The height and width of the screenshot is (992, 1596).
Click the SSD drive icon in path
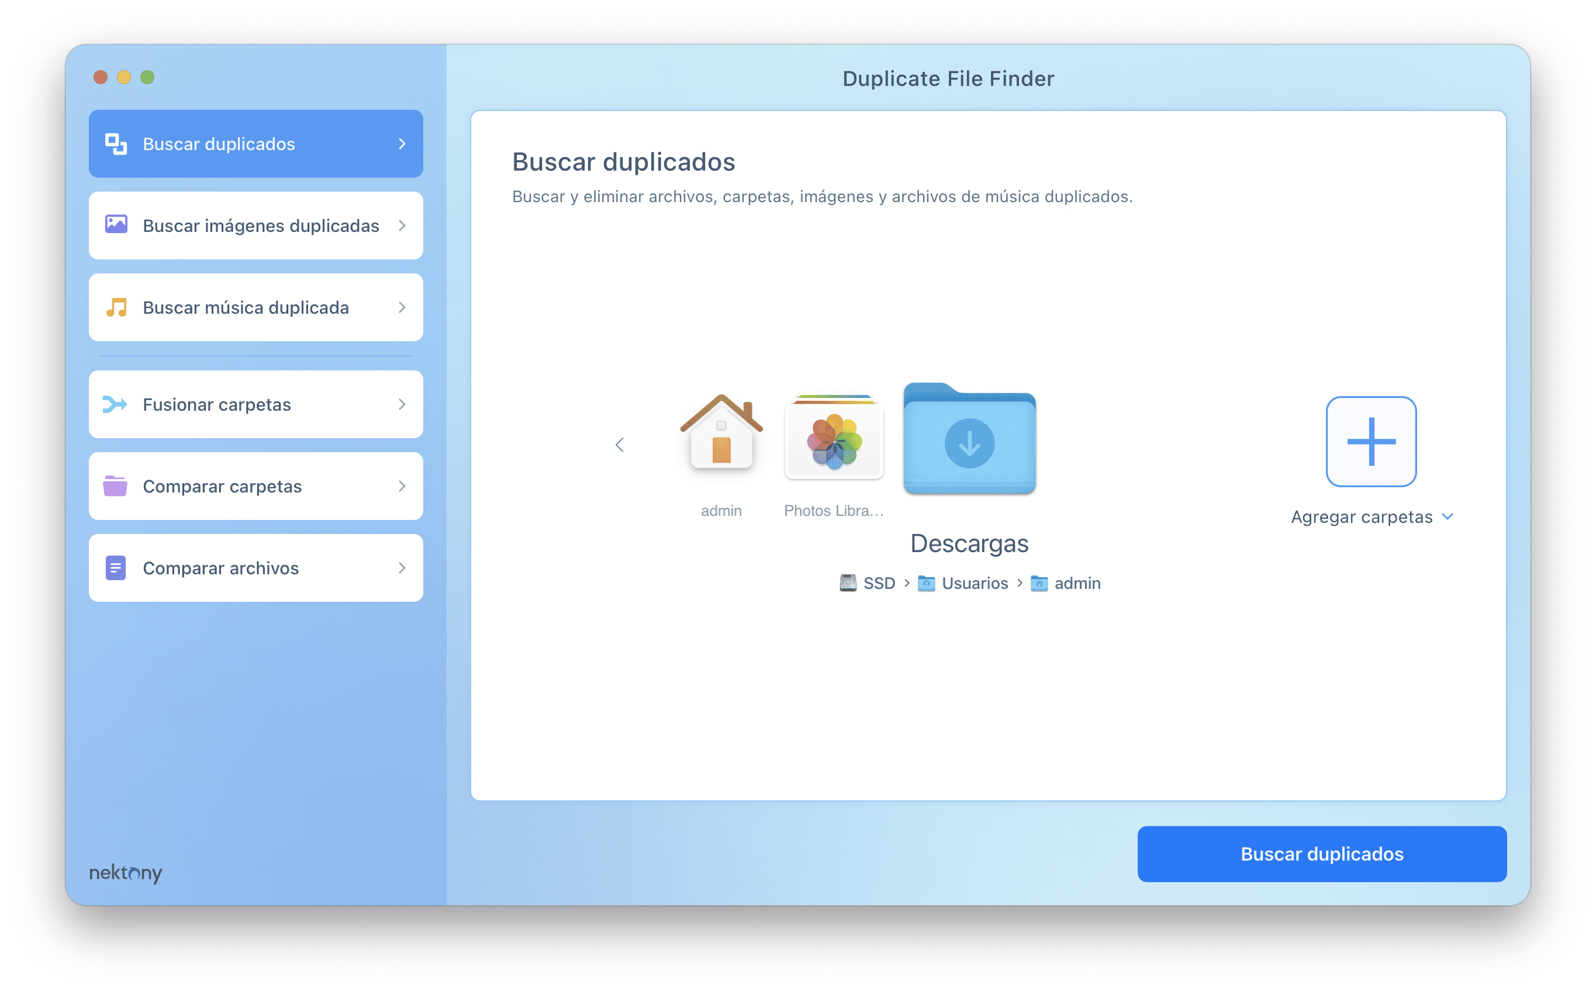[x=848, y=582]
